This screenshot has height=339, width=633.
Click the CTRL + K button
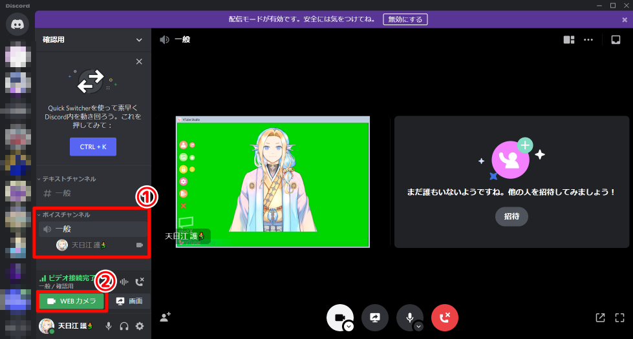tap(93, 147)
